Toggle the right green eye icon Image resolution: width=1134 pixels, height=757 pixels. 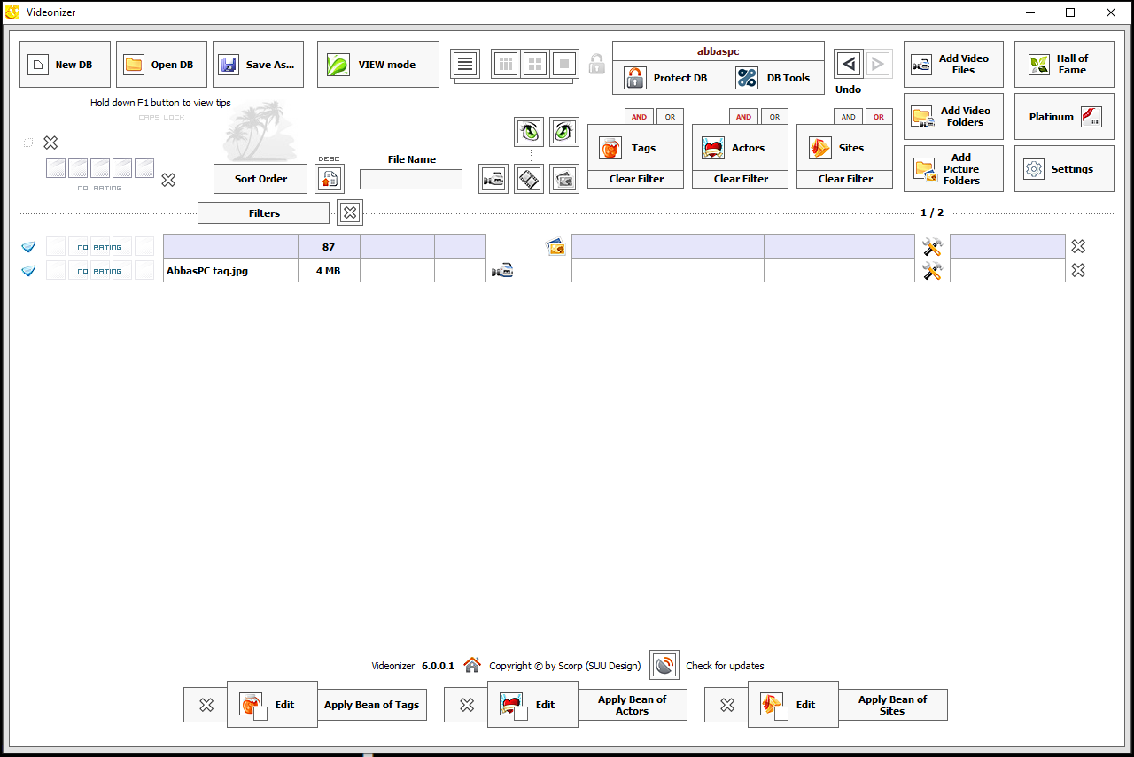tap(564, 132)
